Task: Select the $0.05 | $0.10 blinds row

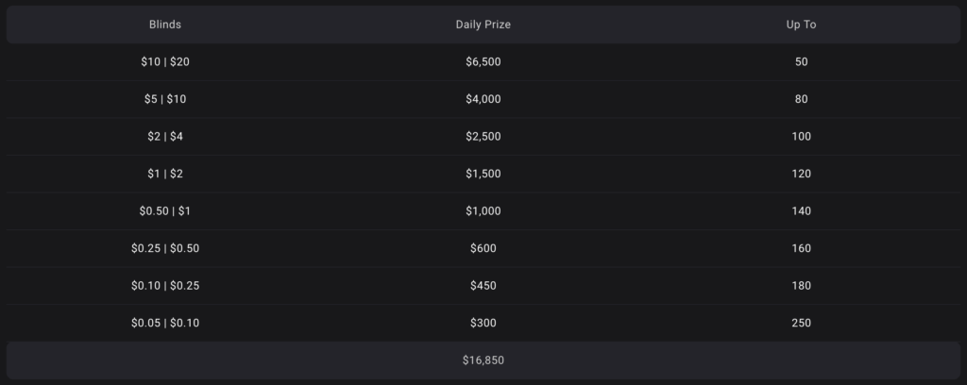Action: (483, 323)
